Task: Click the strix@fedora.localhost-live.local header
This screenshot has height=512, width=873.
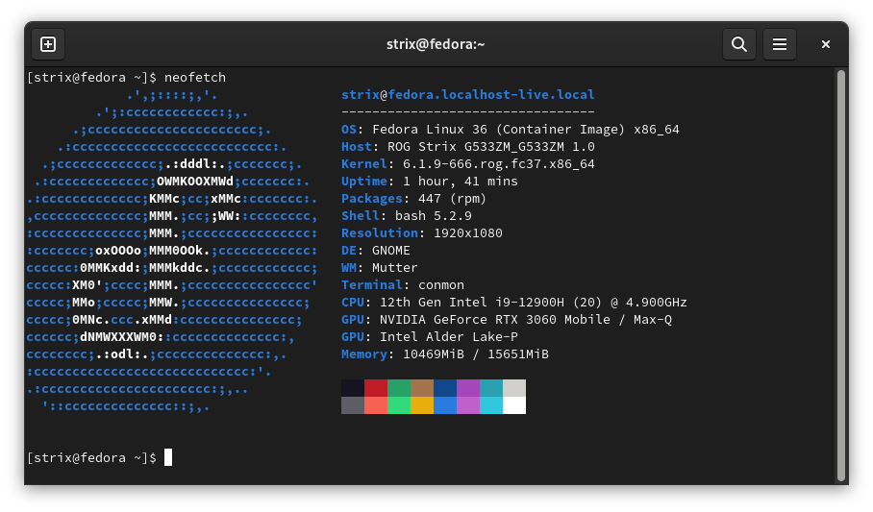Action: coord(467,94)
